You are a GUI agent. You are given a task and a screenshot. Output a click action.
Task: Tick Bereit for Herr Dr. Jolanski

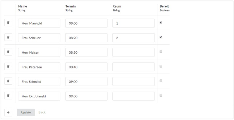161,95
